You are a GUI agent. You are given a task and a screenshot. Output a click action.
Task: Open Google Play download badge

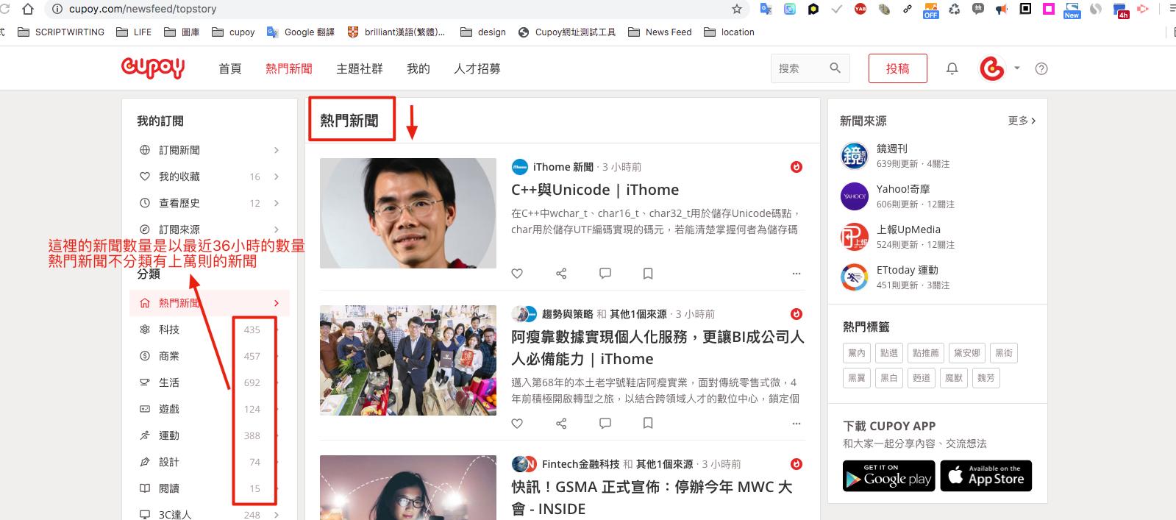click(x=889, y=476)
